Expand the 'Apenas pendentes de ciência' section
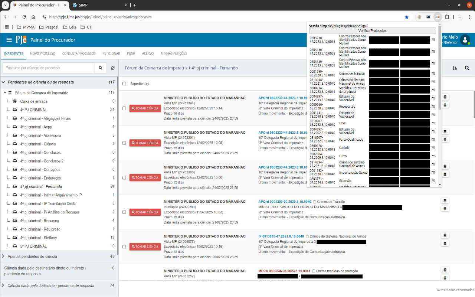The width and height of the screenshot is (475, 297). 3,256
